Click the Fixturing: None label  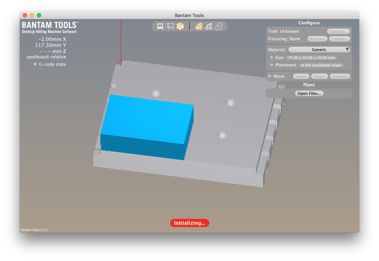click(x=284, y=39)
